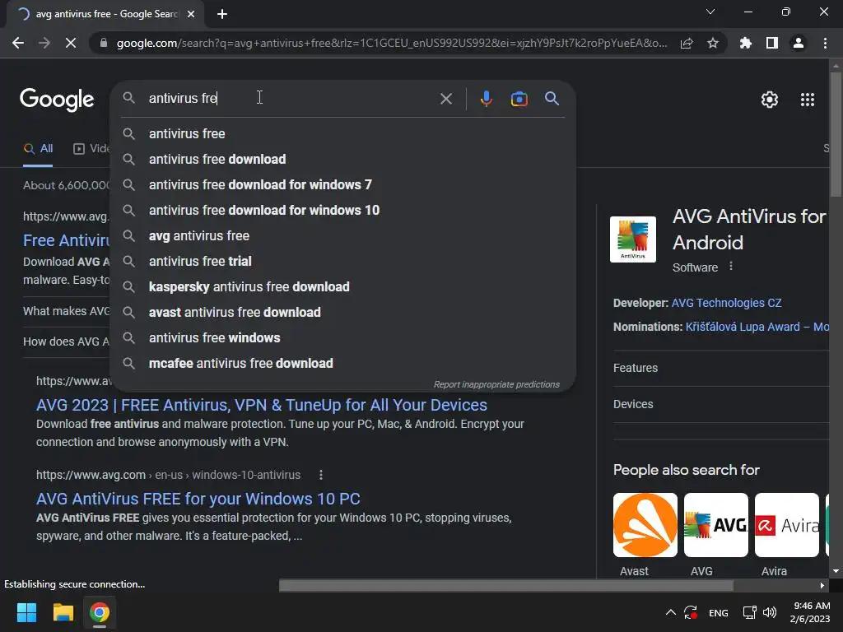Image resolution: width=843 pixels, height=632 pixels.
Task: Click AVG Technologies CZ developer link
Action: 726,303
